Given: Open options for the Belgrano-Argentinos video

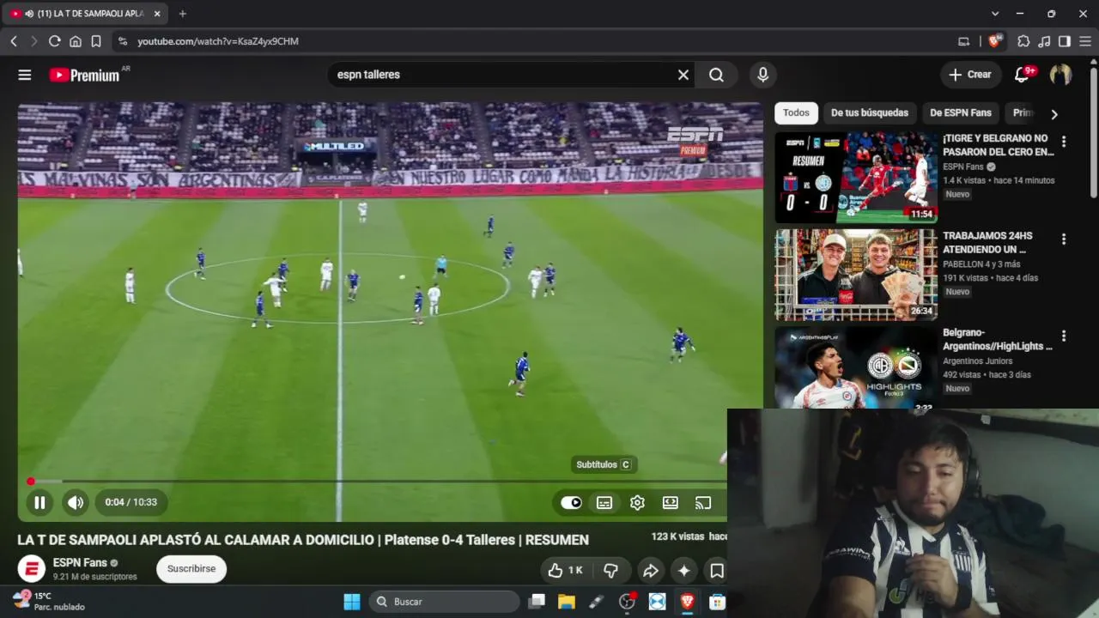Looking at the screenshot, I should point(1064,336).
